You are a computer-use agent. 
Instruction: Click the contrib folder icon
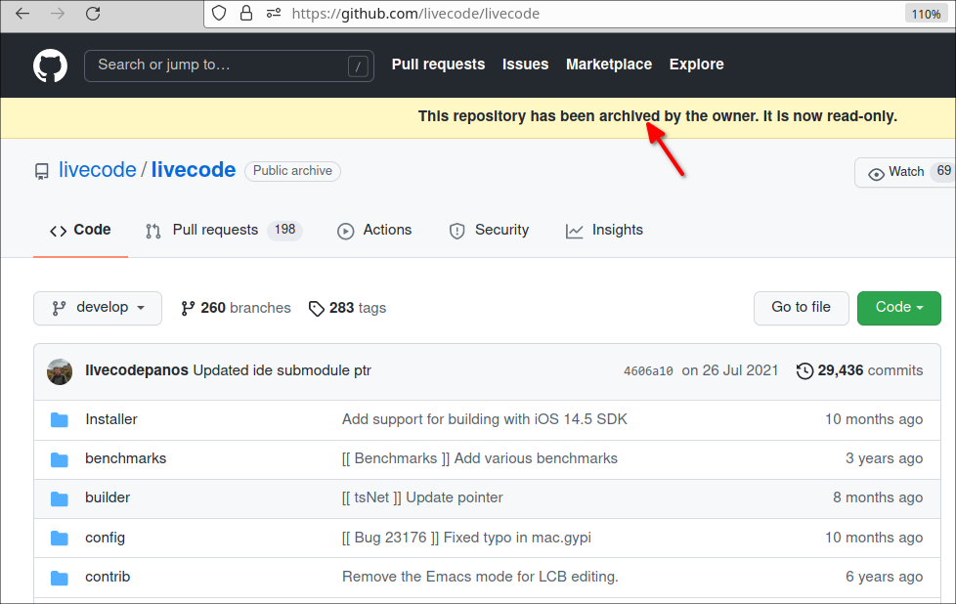pos(60,578)
